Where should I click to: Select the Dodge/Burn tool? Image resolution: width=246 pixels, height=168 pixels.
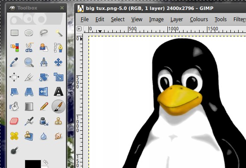pos(14,151)
